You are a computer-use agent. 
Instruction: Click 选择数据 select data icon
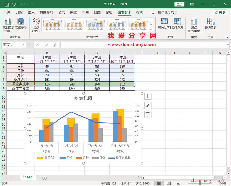click(x=178, y=23)
